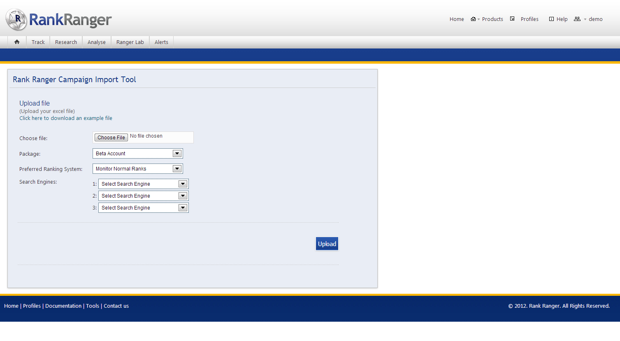This screenshot has width=620, height=341.
Task: Go to the Ranger Lab tab
Action: (130, 42)
